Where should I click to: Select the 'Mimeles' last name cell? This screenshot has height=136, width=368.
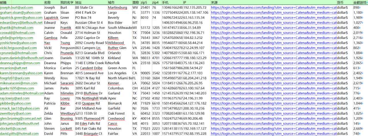tap(67, 93)
